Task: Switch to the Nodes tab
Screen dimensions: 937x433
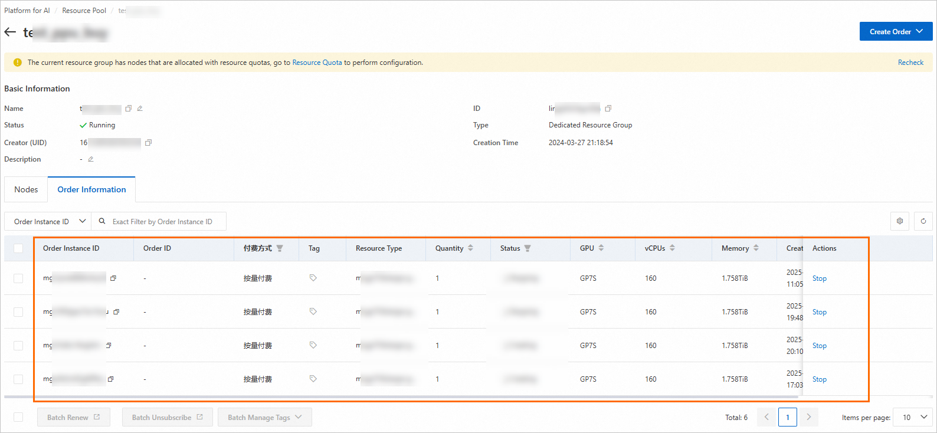Action: (x=26, y=189)
